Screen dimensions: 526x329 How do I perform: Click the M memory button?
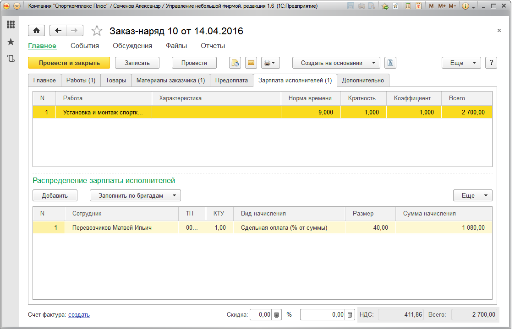[x=432, y=6]
